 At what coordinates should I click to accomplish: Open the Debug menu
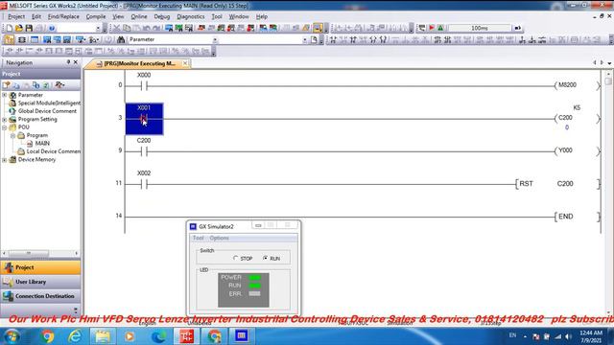coord(162,16)
